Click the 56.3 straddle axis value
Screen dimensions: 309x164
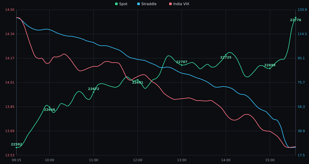[x=301, y=107]
